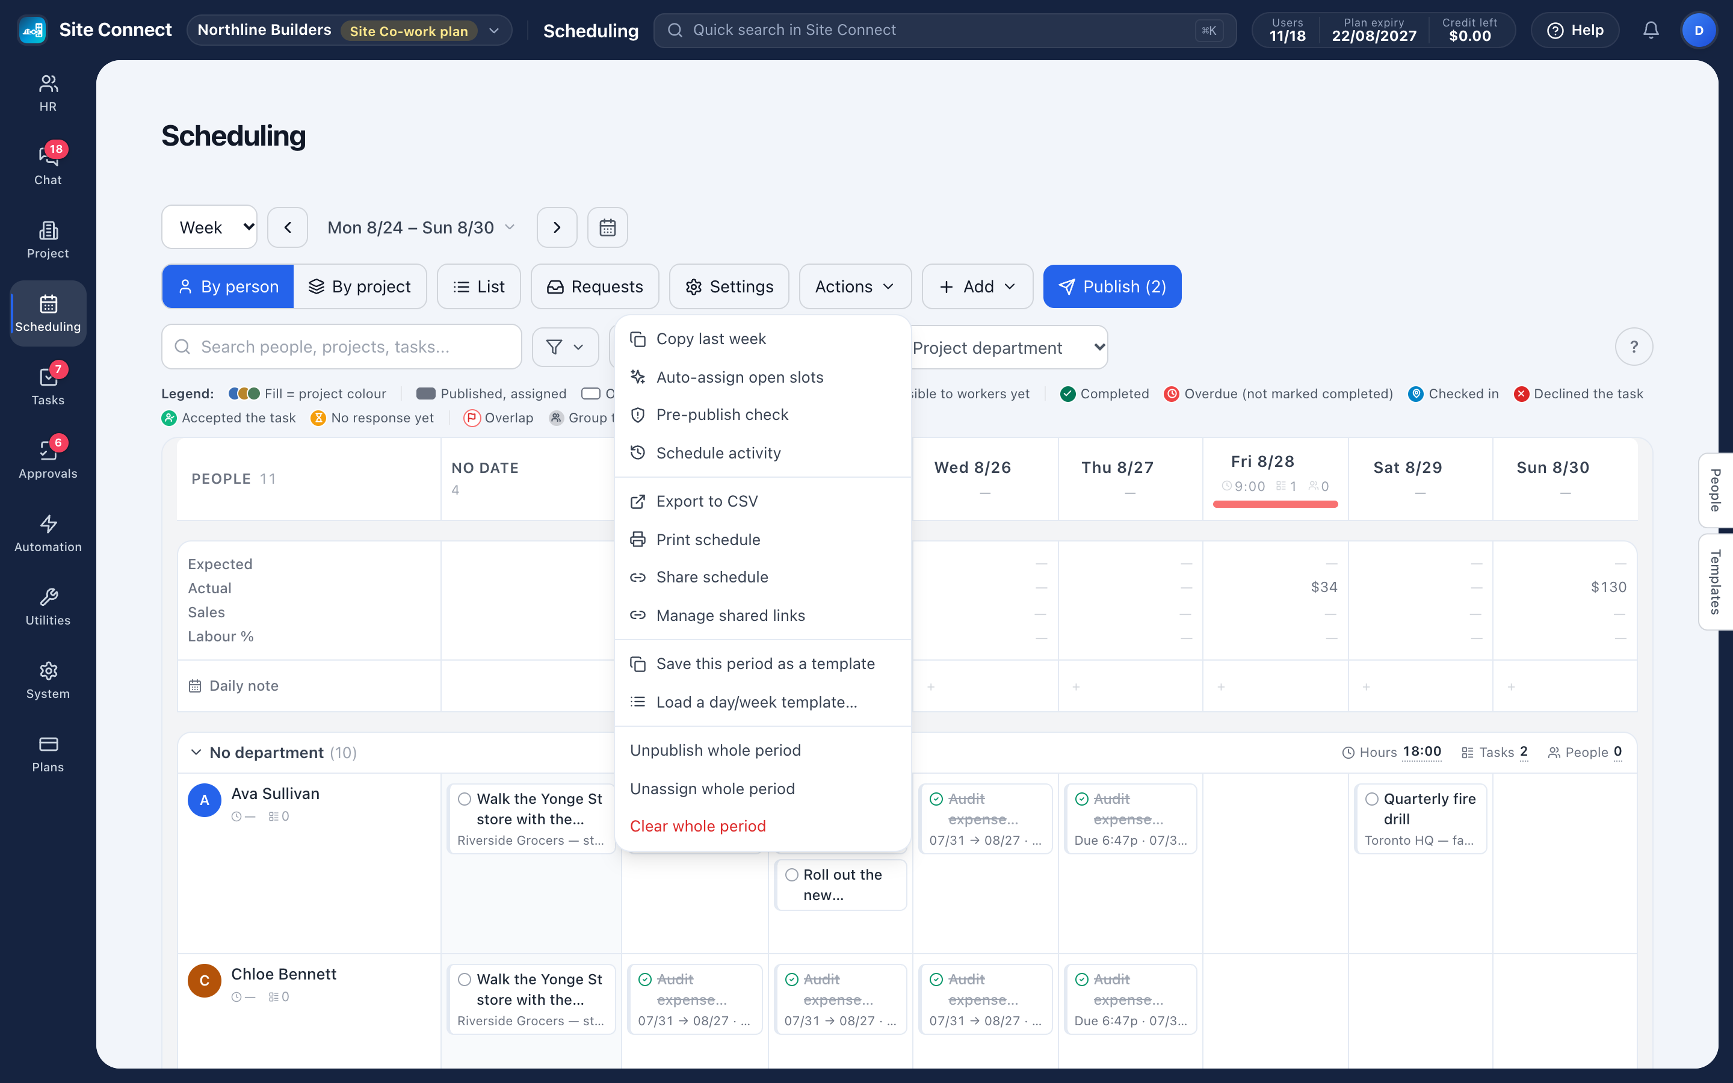Open the HR sidebar section
This screenshot has width=1733, height=1083.
[x=48, y=93]
